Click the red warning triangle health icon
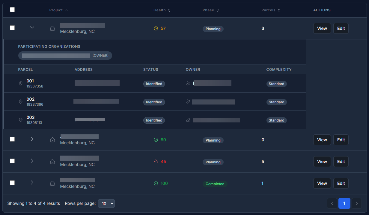Image resolution: width=369 pixels, height=215 pixels. click(x=156, y=162)
